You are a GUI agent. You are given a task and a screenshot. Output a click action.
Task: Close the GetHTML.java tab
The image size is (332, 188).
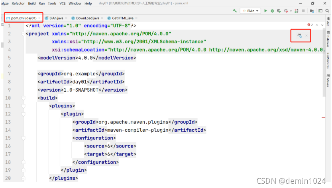136,18
